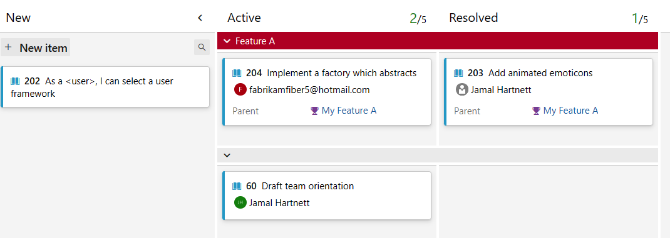Image resolution: width=670 pixels, height=238 pixels.
Task: Click the New item button
Action: coord(36,47)
